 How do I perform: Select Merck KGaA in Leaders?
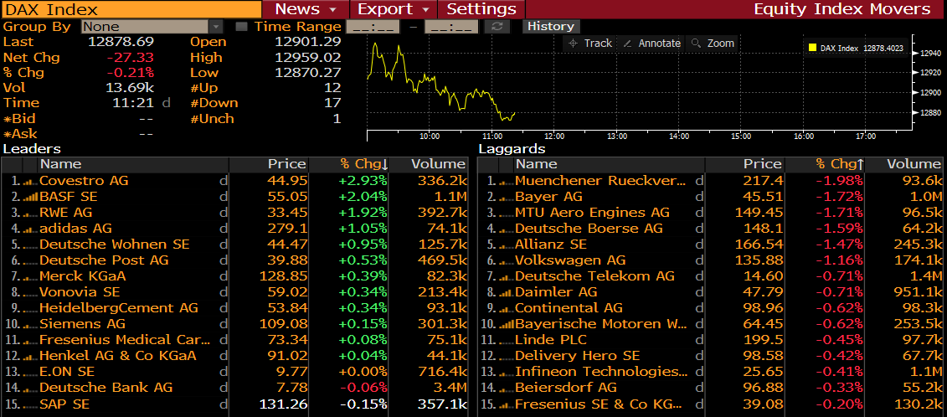pos(234,276)
